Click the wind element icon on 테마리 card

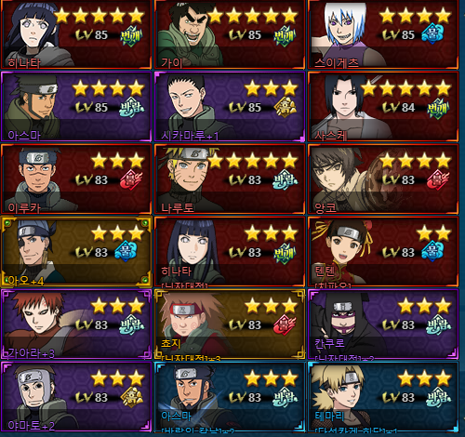click(x=439, y=397)
